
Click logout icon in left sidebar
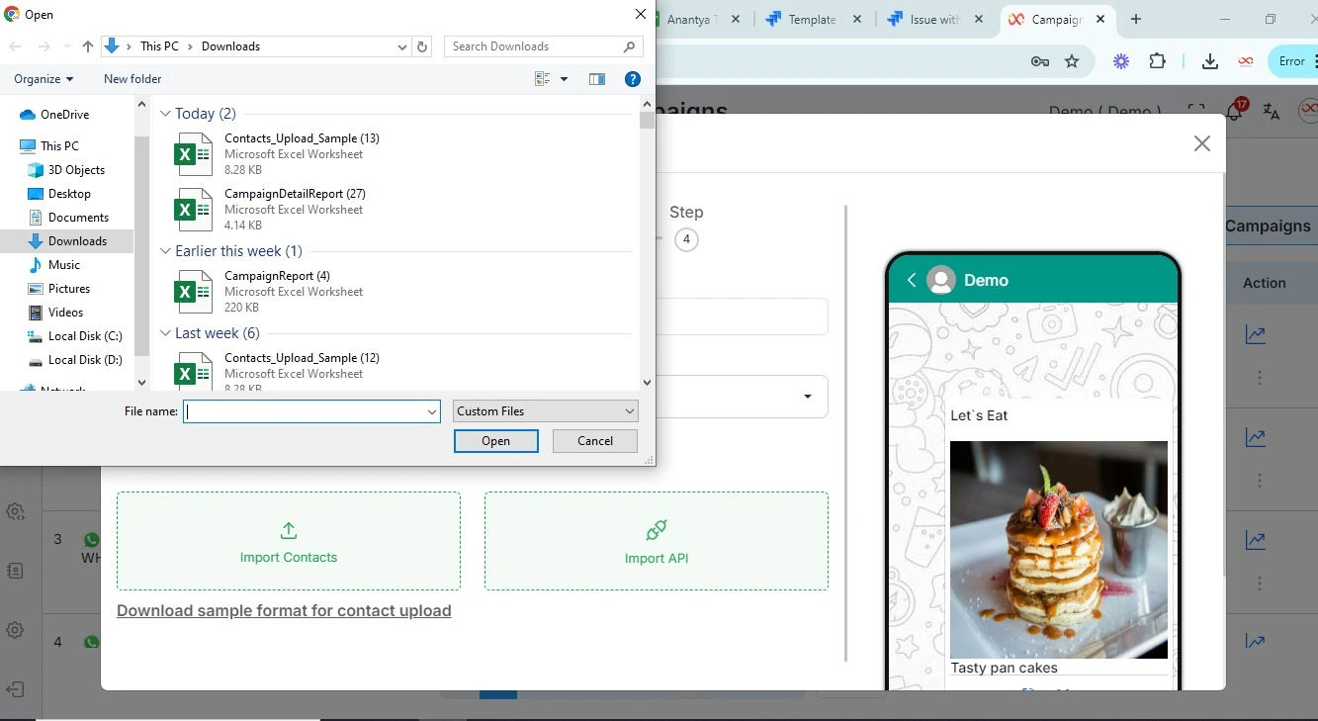[x=15, y=688]
